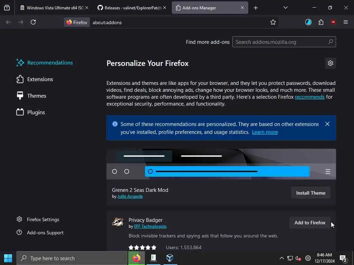Click the Firefox identity badge in address bar
Viewport: 354px width, 265px height.
(77, 22)
